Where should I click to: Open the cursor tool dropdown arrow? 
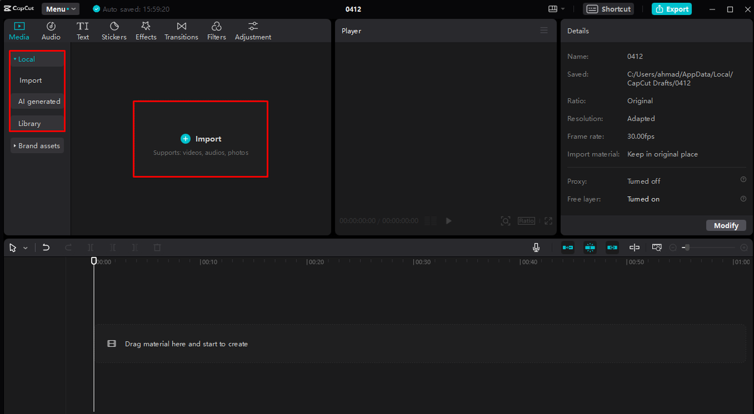click(x=25, y=248)
